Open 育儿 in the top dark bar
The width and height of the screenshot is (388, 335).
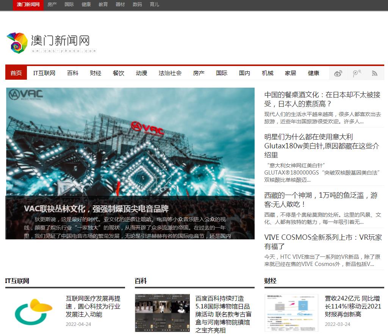tap(155, 5)
